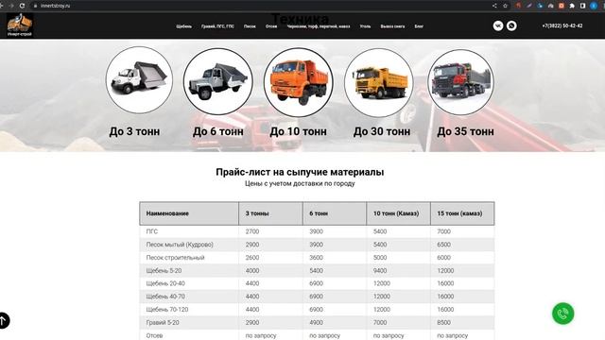Click Гравий 5-20 6 тонн price 4900

[316, 322]
